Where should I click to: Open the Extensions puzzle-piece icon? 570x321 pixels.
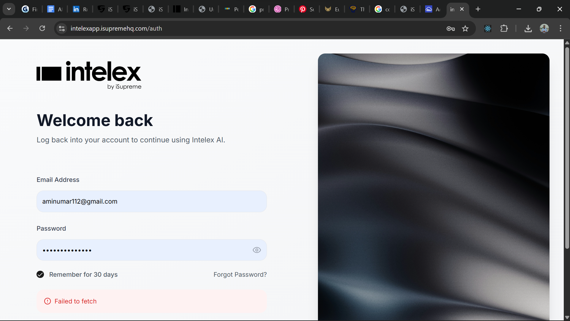(504, 29)
